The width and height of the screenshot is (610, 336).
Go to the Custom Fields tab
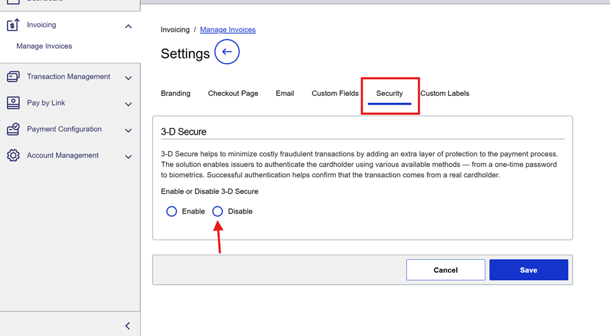[335, 93]
